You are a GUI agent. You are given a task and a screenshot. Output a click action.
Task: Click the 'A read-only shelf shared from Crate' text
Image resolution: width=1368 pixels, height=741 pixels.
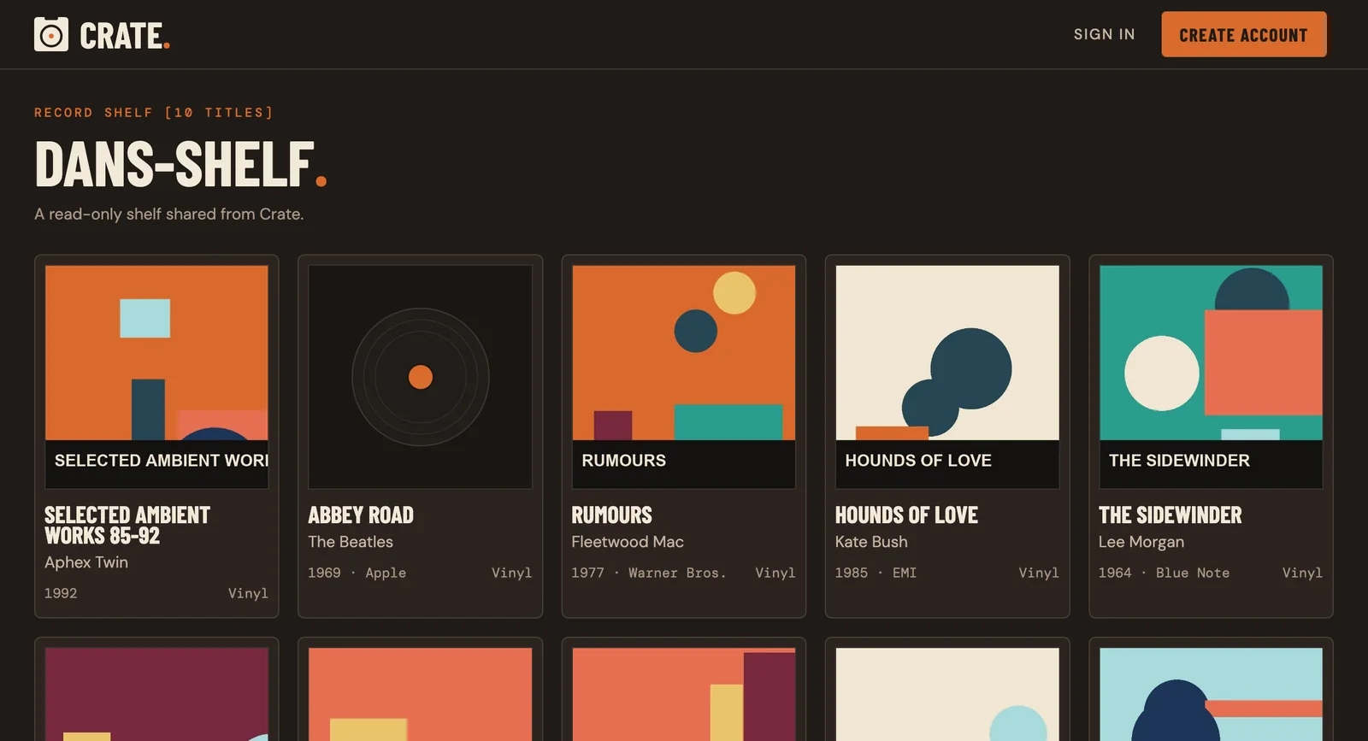click(169, 214)
